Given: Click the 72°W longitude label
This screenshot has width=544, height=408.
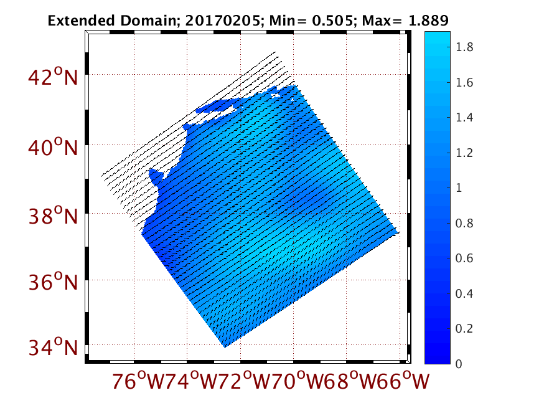Looking at the screenshot, I should [244, 380].
